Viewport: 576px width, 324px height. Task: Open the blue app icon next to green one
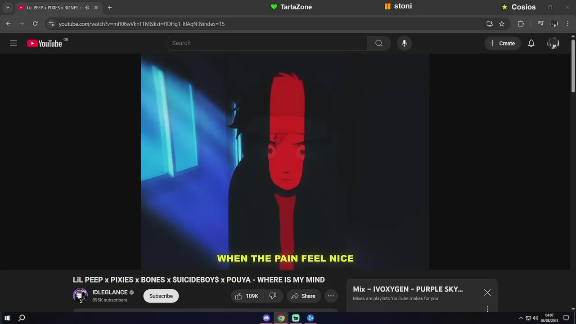pos(310,318)
